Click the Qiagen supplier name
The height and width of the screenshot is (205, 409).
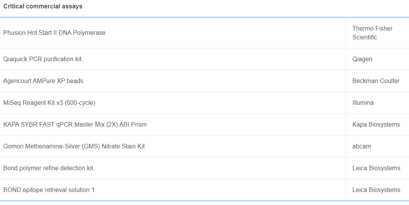pos(362,59)
